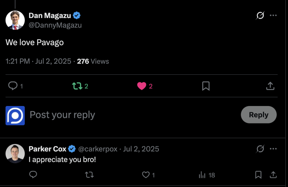Open Dan Magazu's profile picture
288x187 pixels.
(15, 20)
